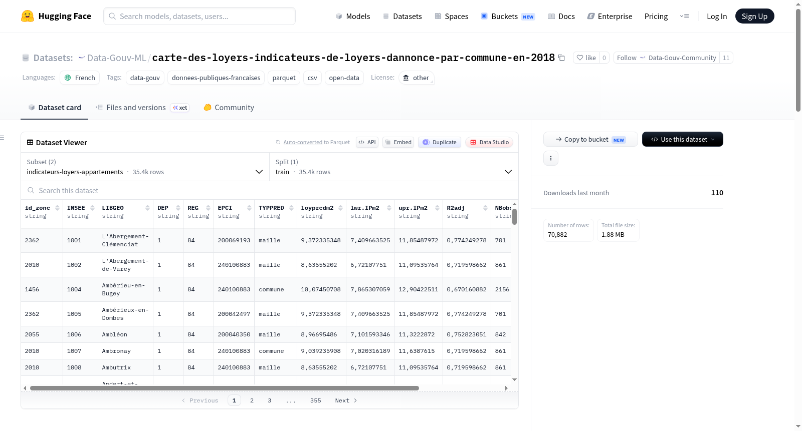Expand the Split selector dropdown
The image size is (802, 431).
pyautogui.click(x=394, y=167)
